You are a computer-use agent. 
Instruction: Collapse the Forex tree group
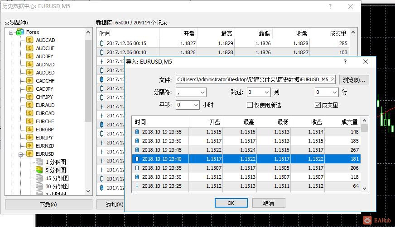[x=11, y=32]
